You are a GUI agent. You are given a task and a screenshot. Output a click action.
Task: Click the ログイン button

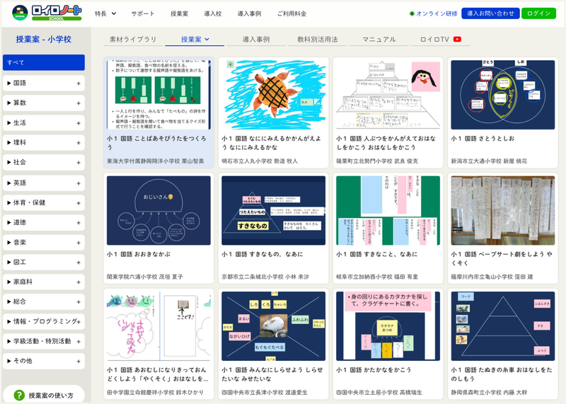538,13
